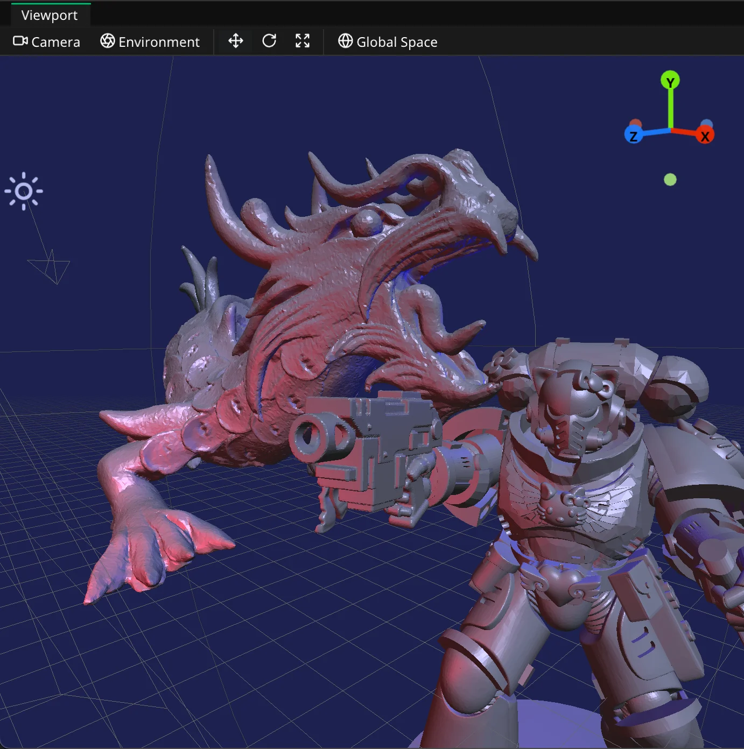
Task: Open the Camera menu
Action: pyautogui.click(x=46, y=42)
